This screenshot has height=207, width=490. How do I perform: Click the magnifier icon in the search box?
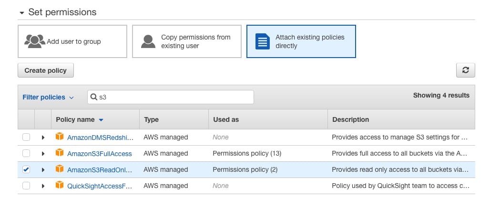pyautogui.click(x=94, y=97)
